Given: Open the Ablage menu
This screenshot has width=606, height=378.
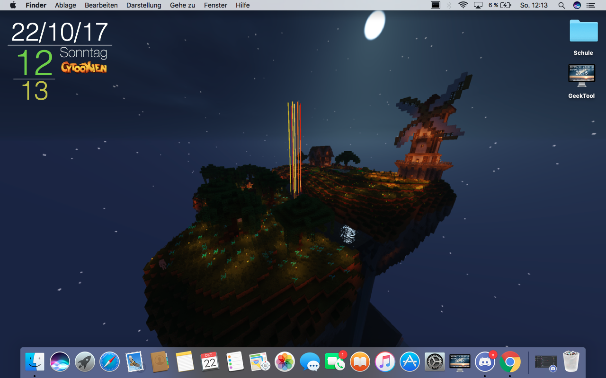Looking at the screenshot, I should (65, 5).
